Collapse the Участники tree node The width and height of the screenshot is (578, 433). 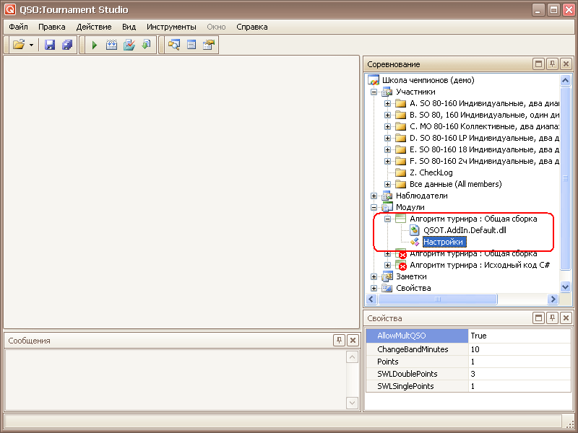point(374,92)
